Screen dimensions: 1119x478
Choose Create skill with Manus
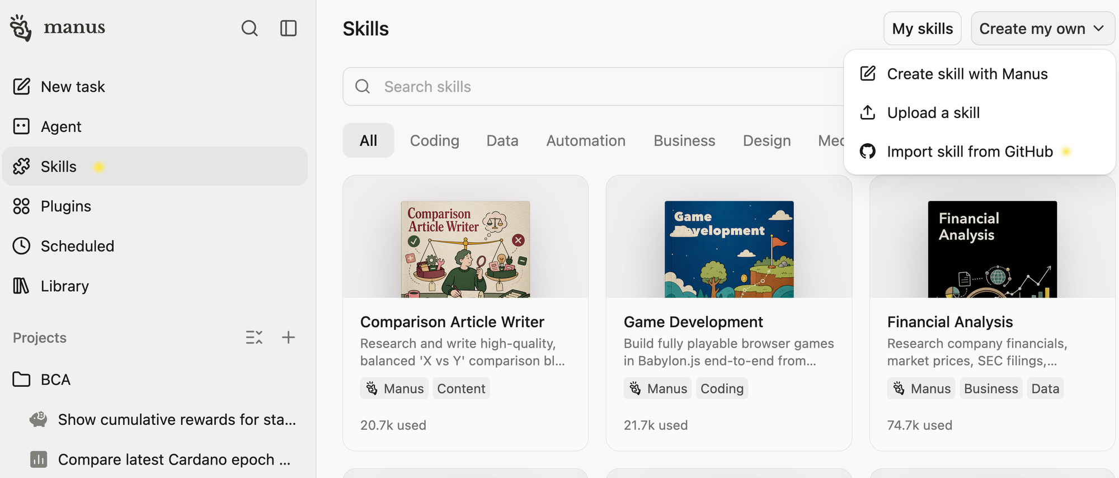(980, 74)
